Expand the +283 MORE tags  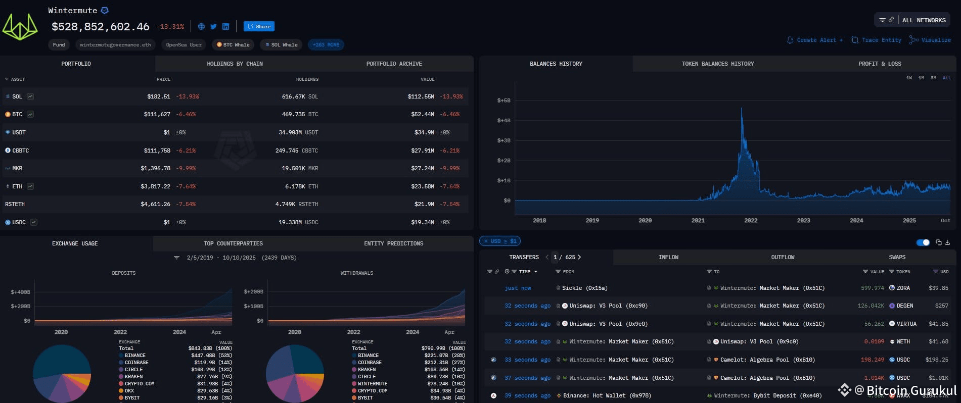point(326,44)
